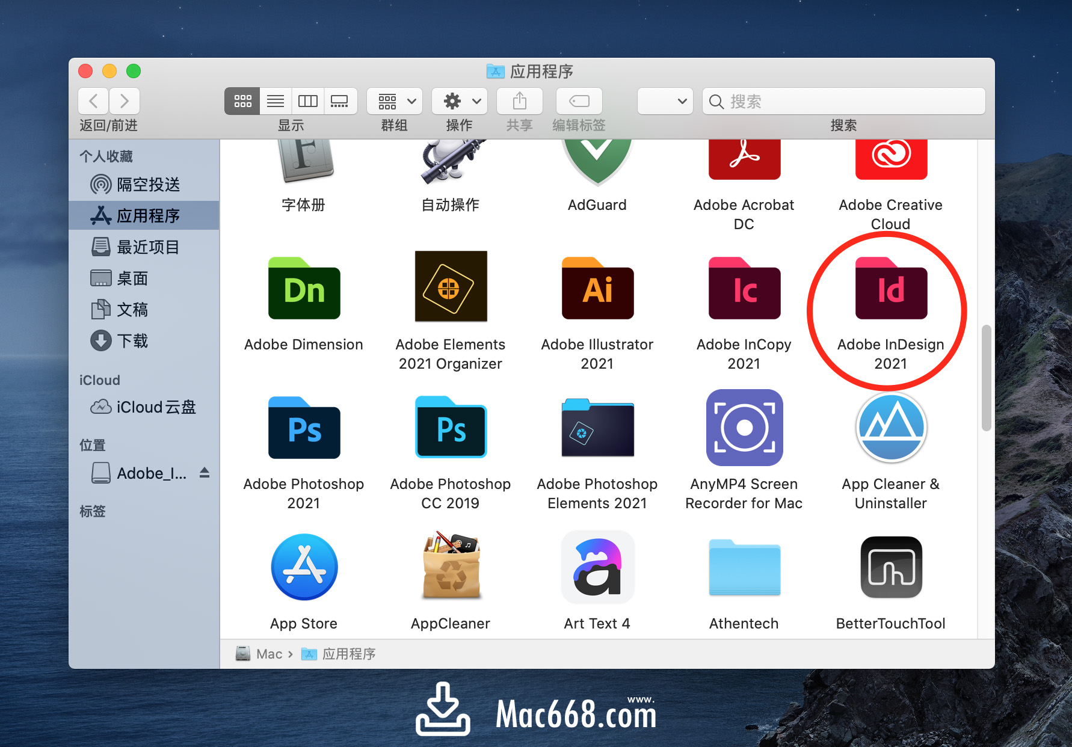Open Adobe InCopy 2021 folder
Viewport: 1072px width, 747px height.
coord(744,288)
